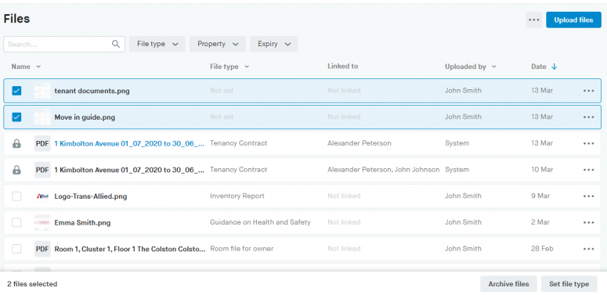This screenshot has height=295, width=607.
Task: Open row menu for contract dated 10 Mar
Action: click(588, 170)
